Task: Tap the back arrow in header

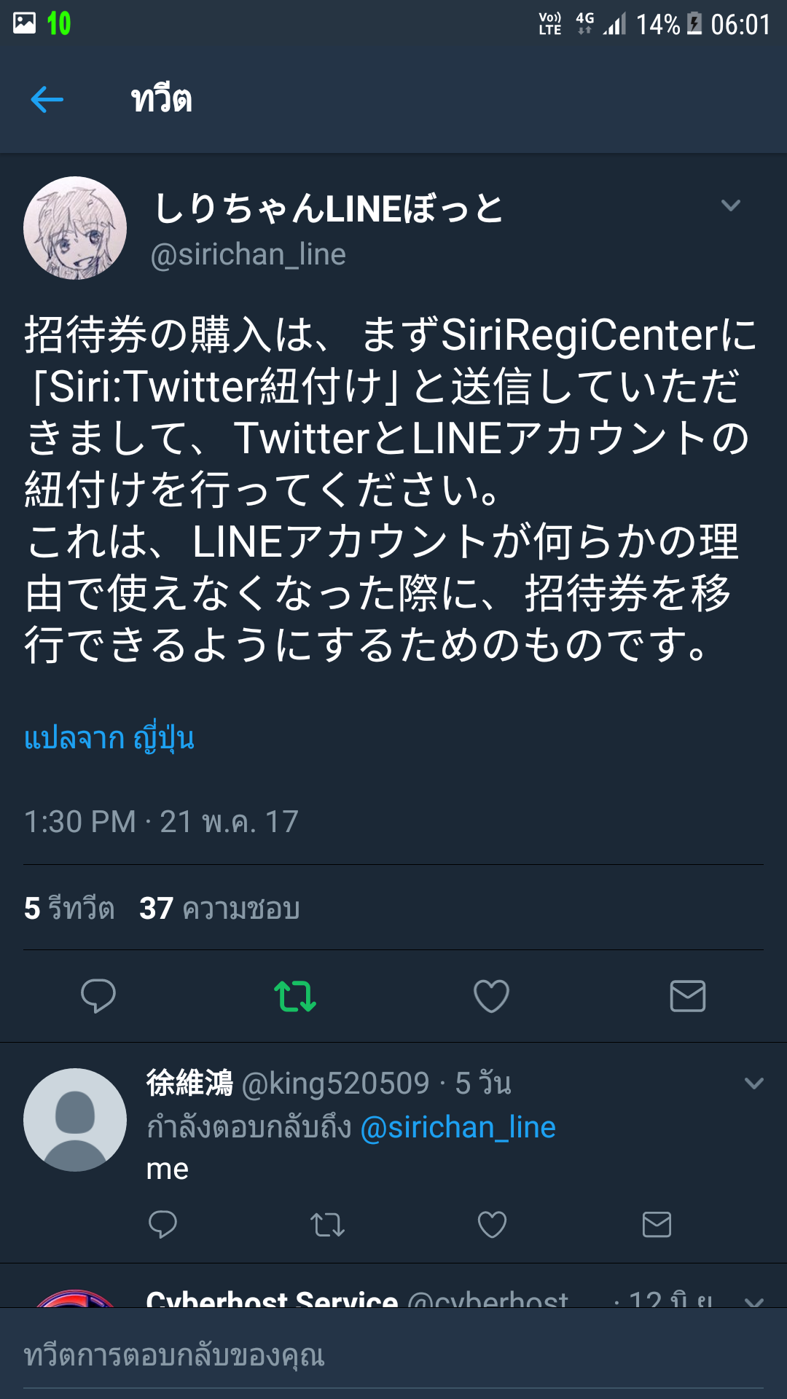Action: tap(47, 99)
